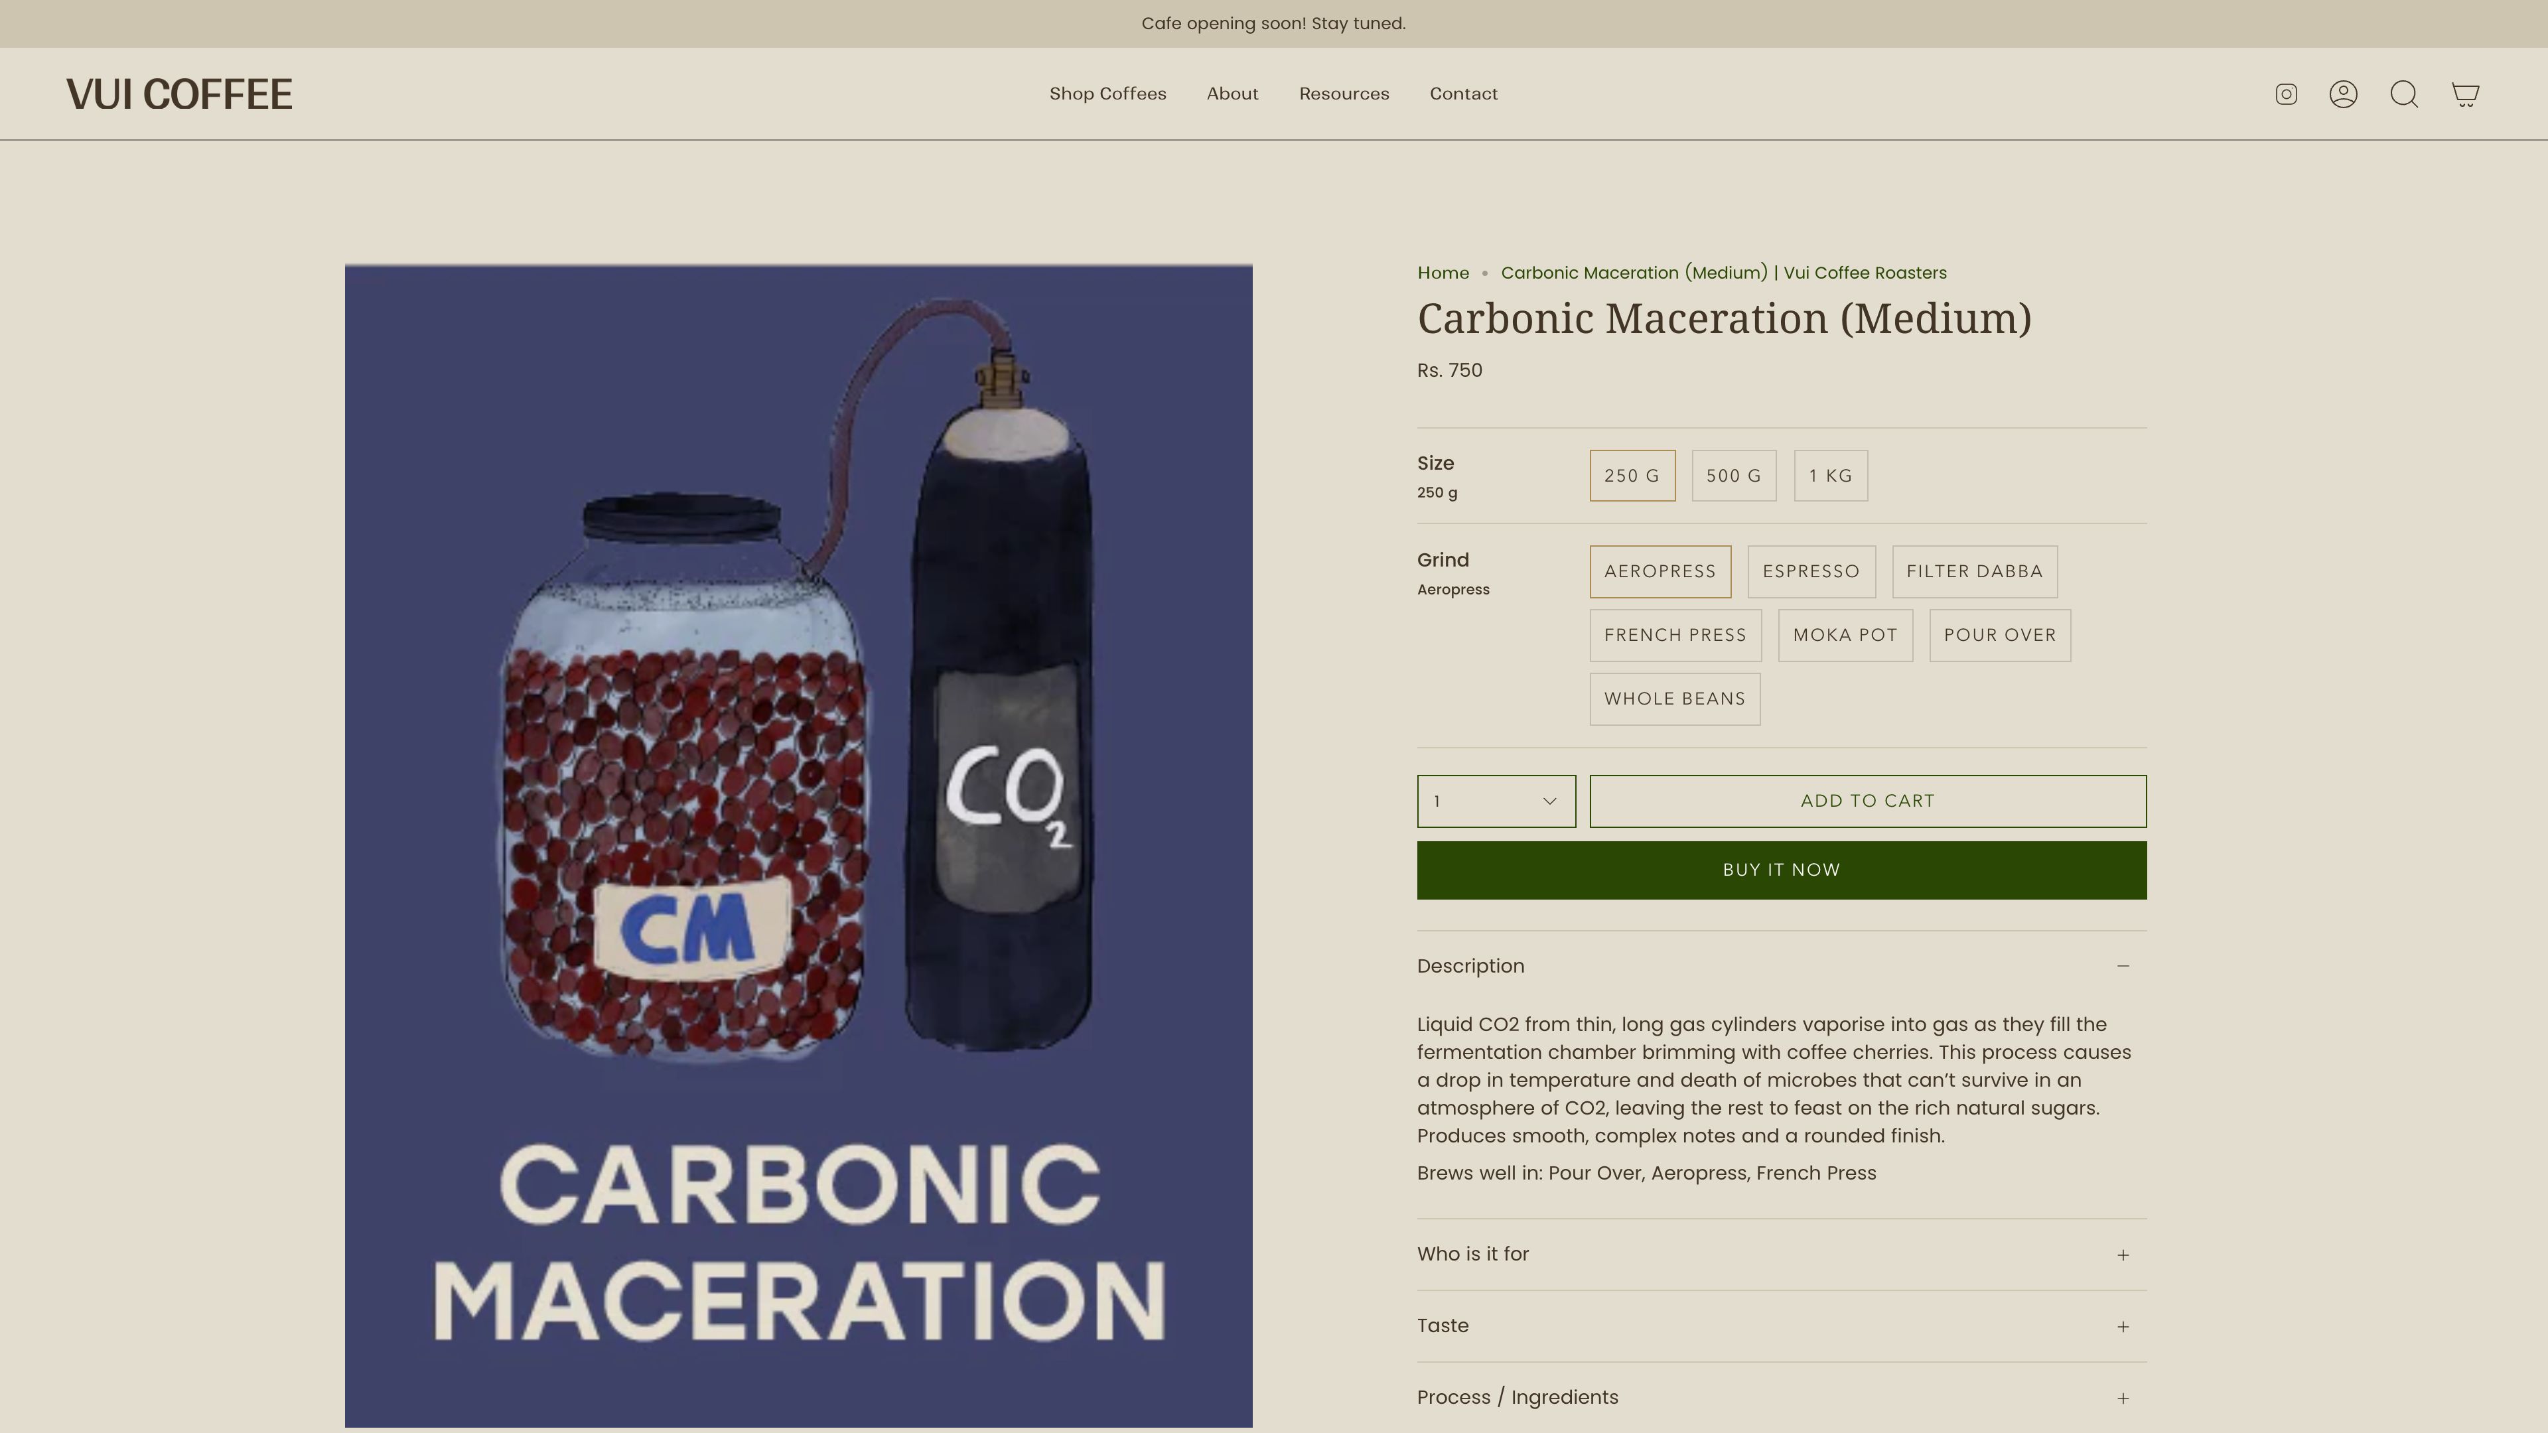Click the account profile icon
This screenshot has width=2548, height=1433.
point(2343,94)
